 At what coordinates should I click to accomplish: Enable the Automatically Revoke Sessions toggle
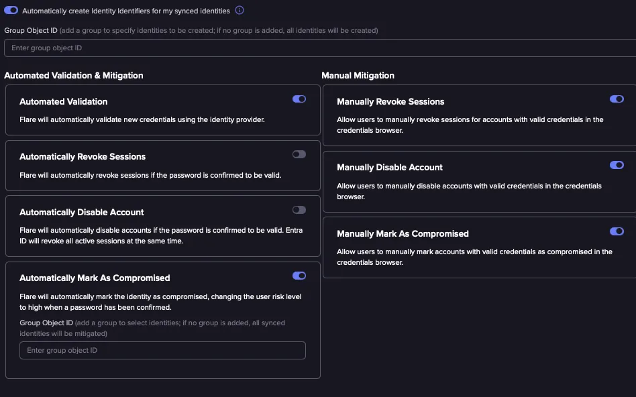[x=299, y=154]
